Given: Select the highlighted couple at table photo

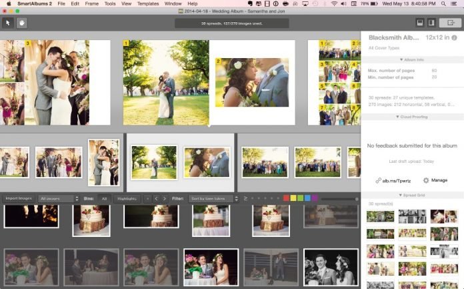Looking at the screenshot, I should click(x=211, y=268).
